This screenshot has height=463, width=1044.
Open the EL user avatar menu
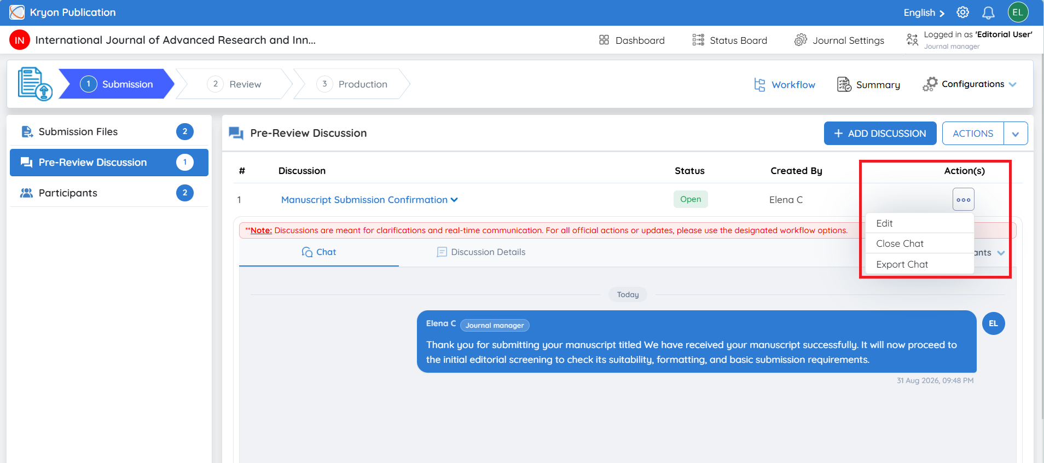1018,12
